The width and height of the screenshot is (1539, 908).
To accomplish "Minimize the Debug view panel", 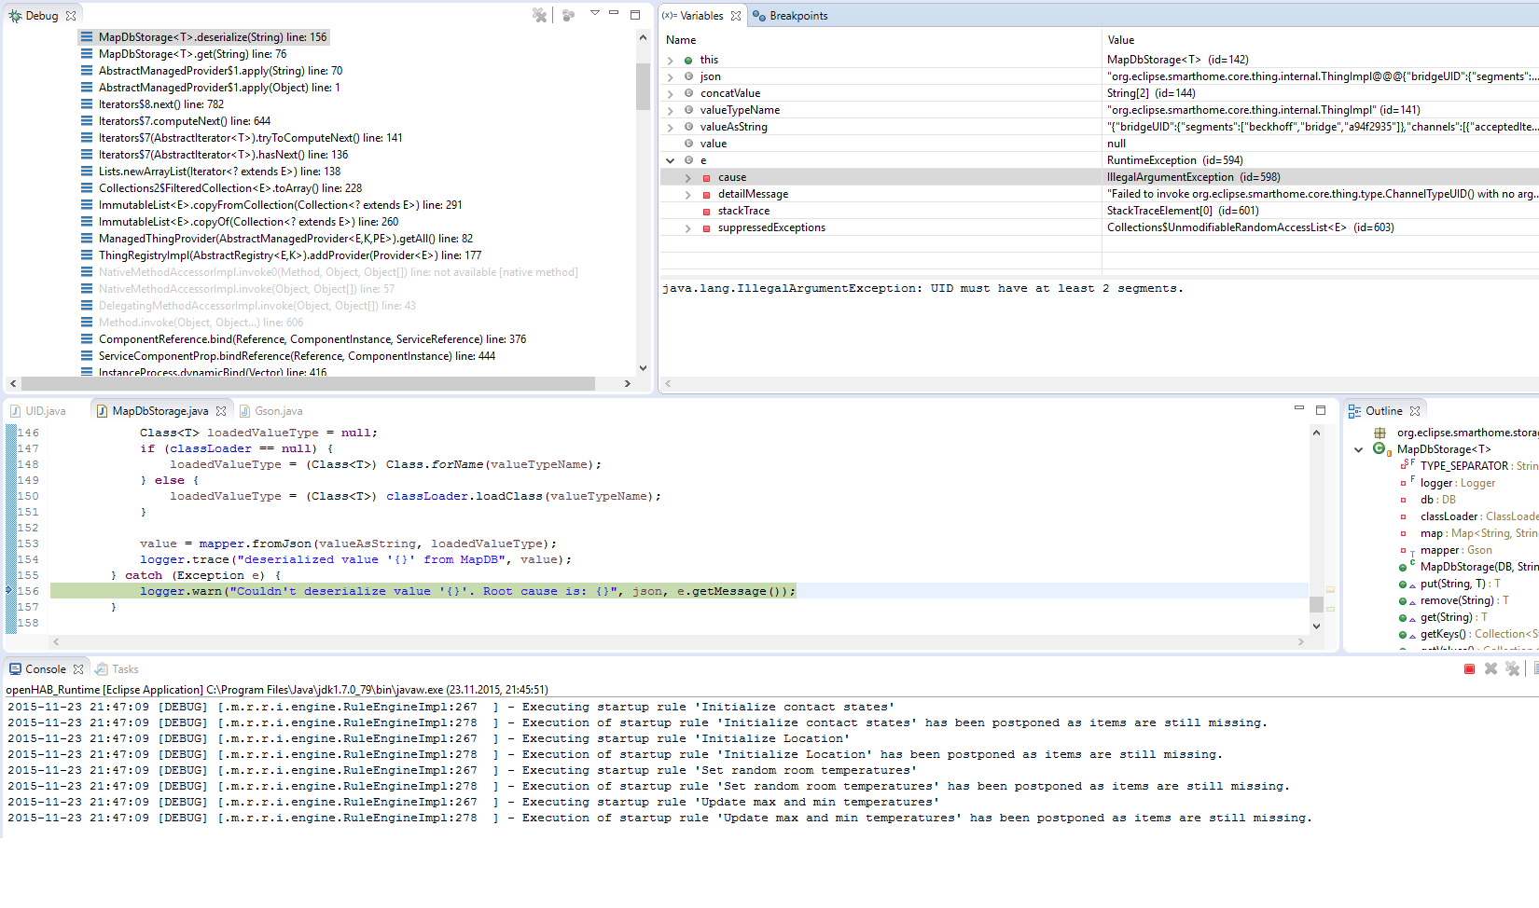I will tap(614, 13).
